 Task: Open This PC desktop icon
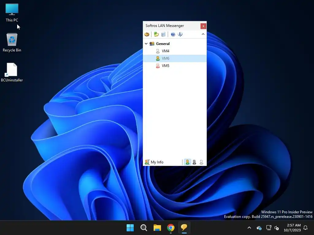click(12, 13)
